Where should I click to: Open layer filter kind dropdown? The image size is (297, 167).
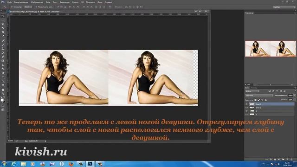[252, 91]
